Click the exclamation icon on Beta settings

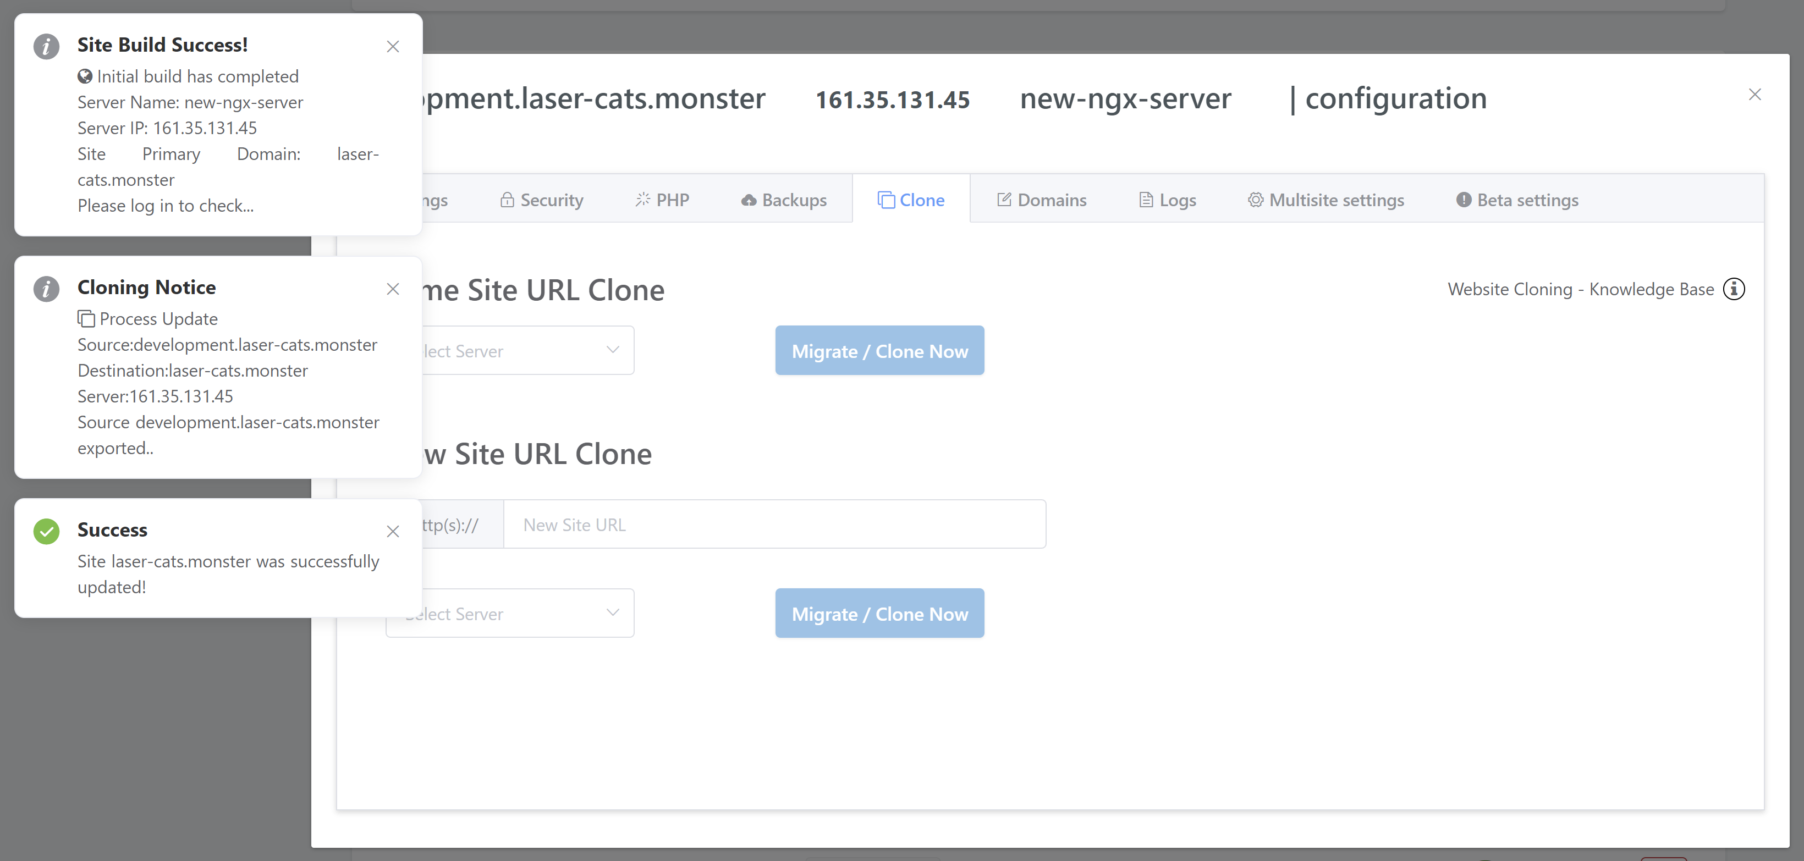tap(1464, 200)
